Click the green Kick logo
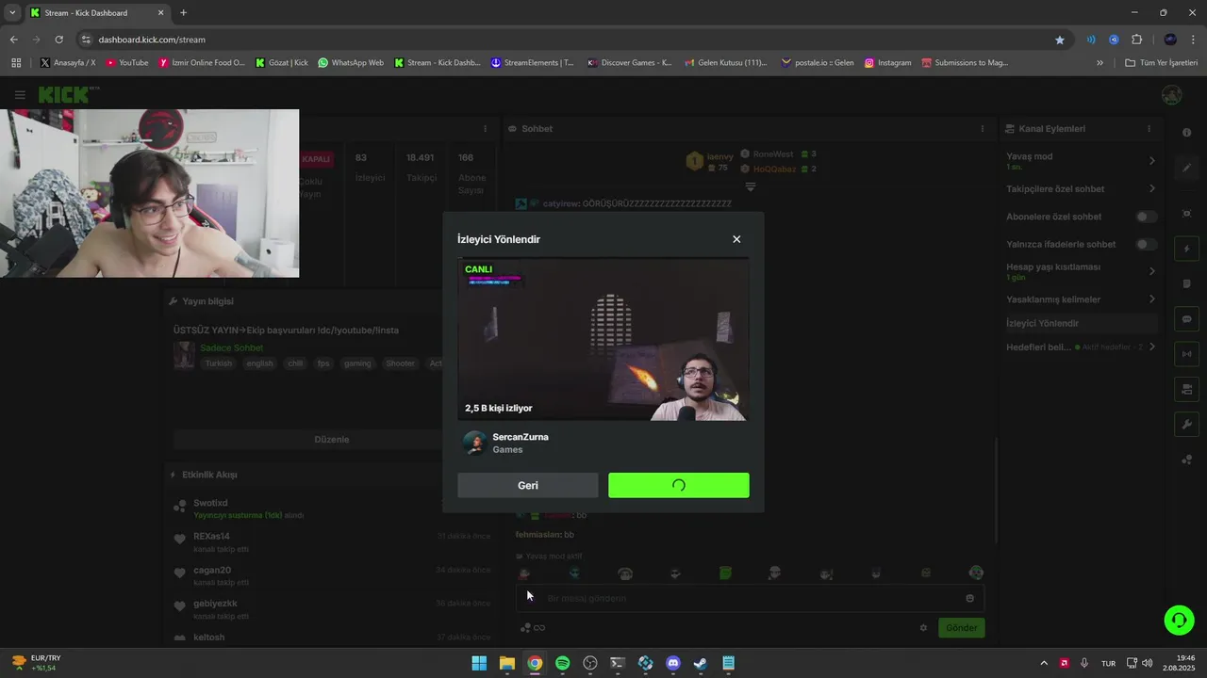Image resolution: width=1207 pixels, height=678 pixels. (65, 94)
